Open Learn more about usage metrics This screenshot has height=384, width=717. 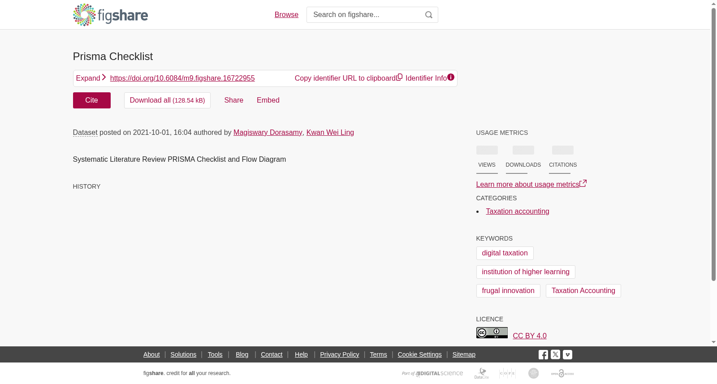pyautogui.click(x=531, y=184)
